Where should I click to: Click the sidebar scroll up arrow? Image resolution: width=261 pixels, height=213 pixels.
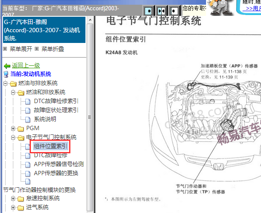[x=90, y=20]
